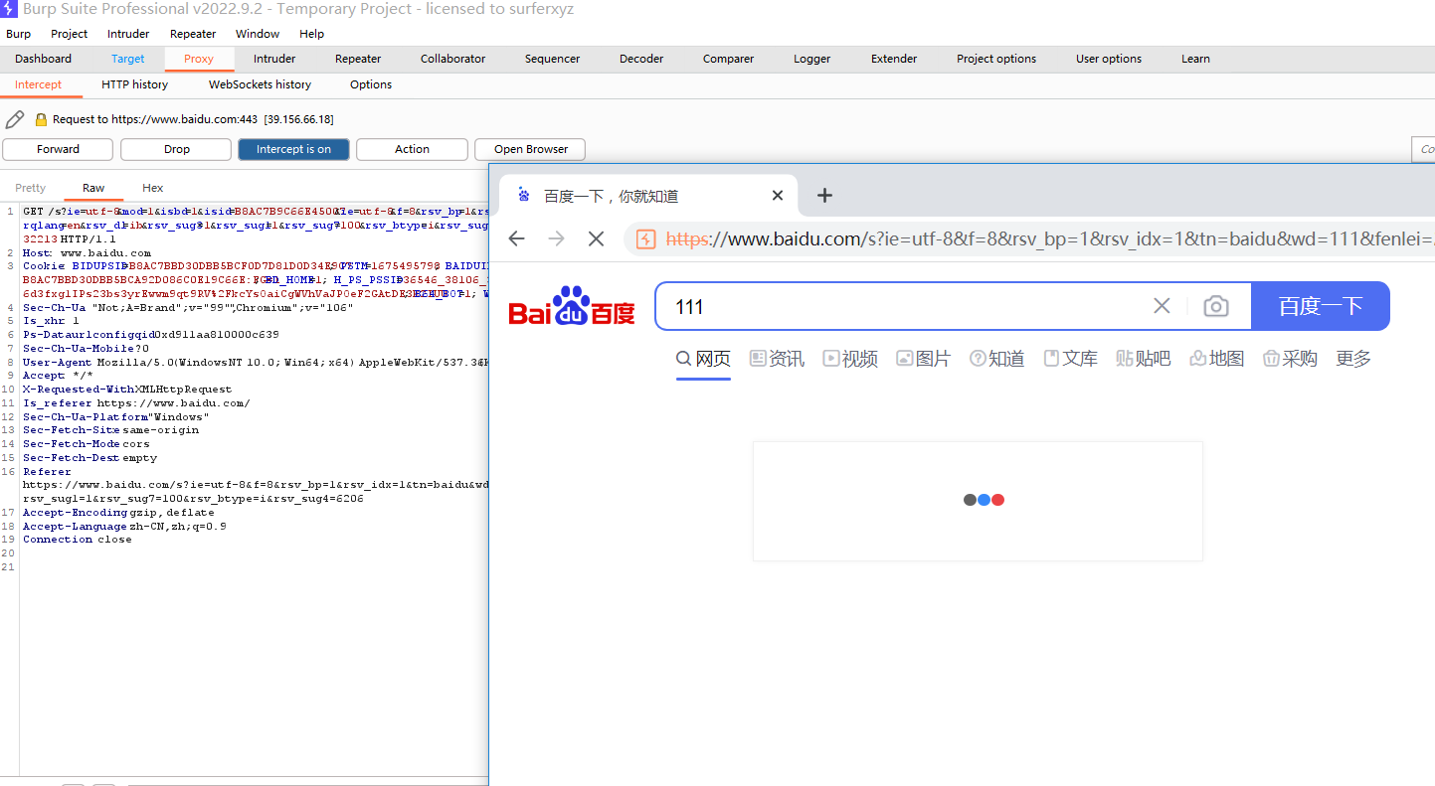Click the Baidu paw favicon on the browser tab

tap(524, 195)
